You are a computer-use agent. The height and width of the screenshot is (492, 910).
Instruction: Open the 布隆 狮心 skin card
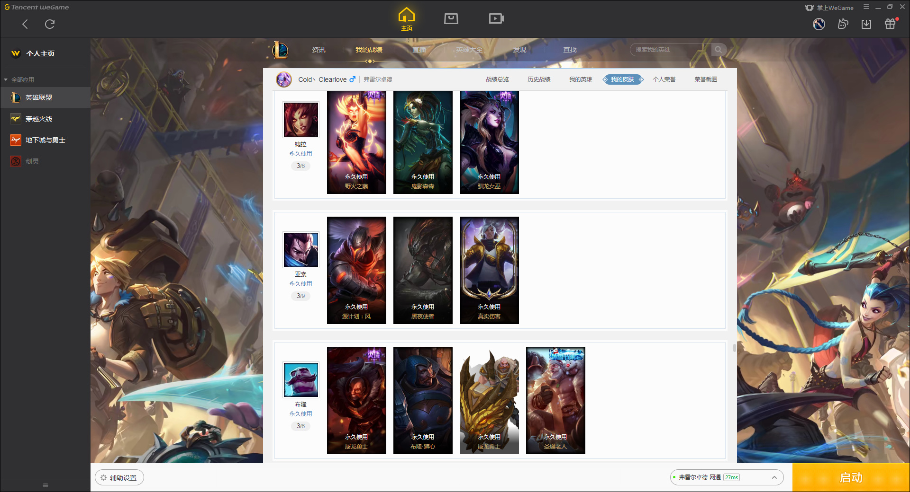pos(423,400)
